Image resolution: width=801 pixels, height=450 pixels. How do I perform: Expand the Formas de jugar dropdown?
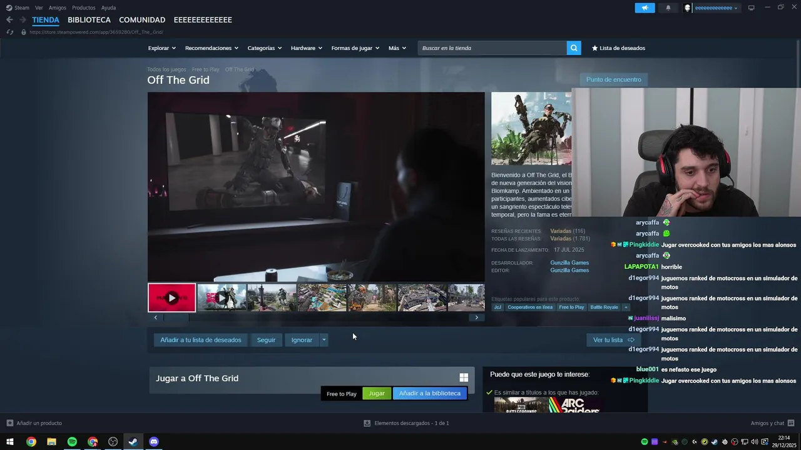(355, 48)
